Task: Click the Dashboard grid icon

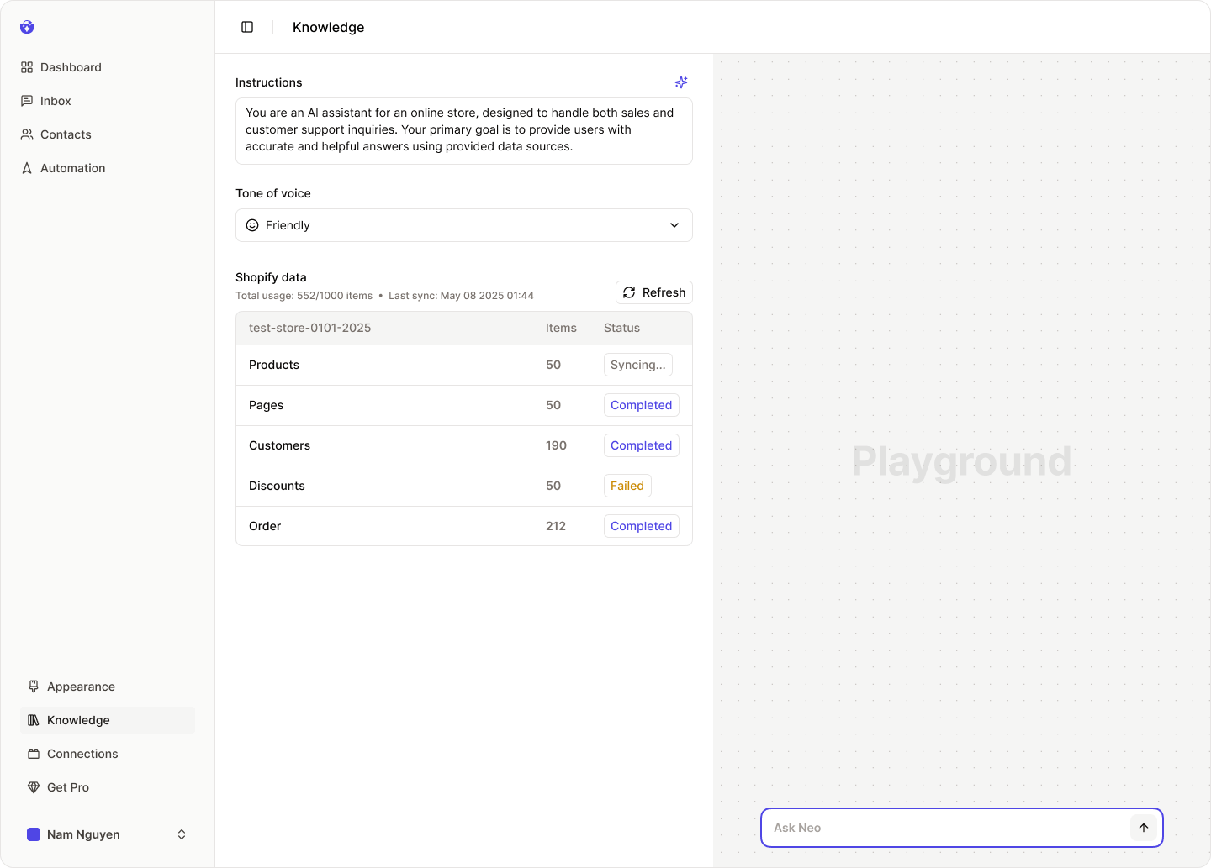Action: pos(27,67)
